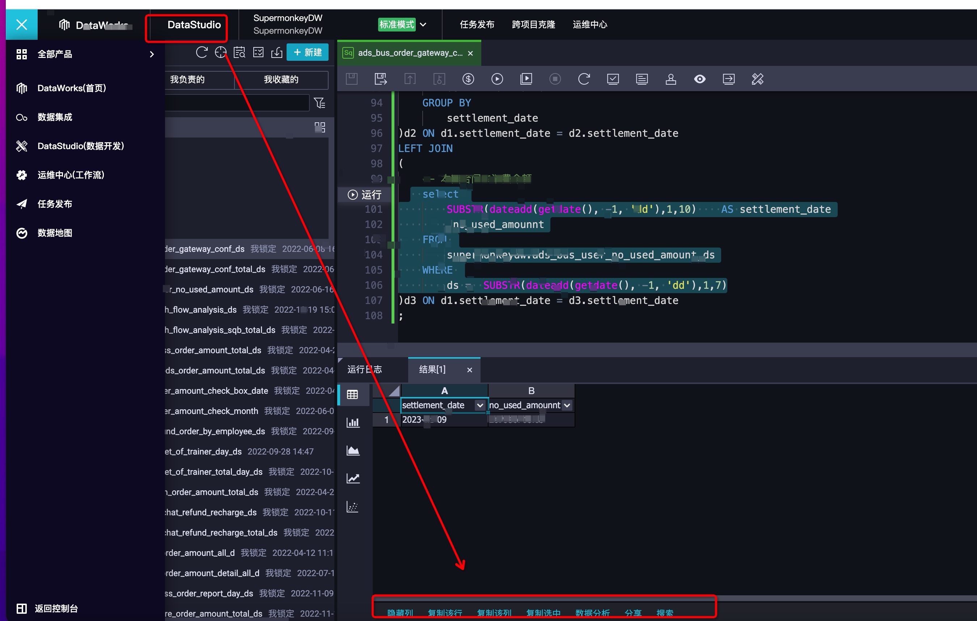Click 运维中心 in the top navigation

point(590,24)
